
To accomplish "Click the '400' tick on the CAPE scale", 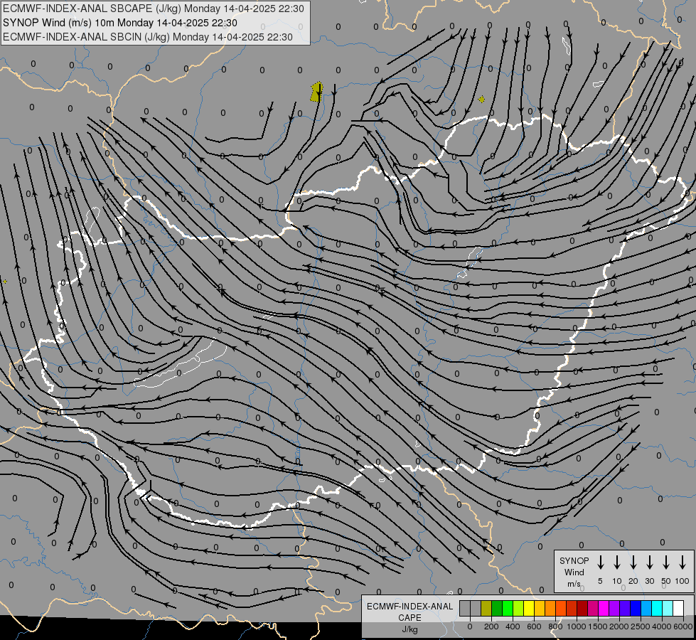I will click(513, 626).
